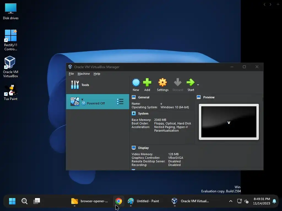The height and width of the screenshot is (211, 282).
Task: Click the Display section header
Action: 143,148
